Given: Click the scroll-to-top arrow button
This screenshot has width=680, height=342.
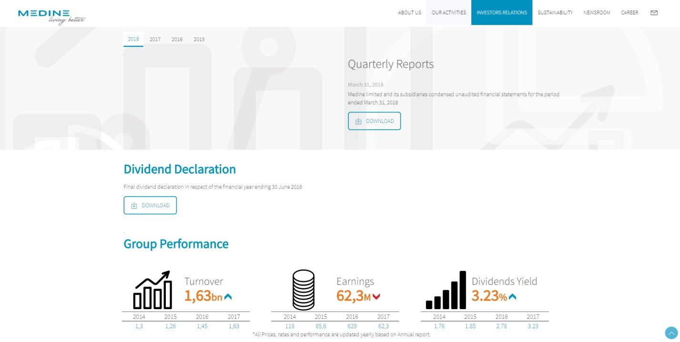Looking at the screenshot, I should point(671,332).
